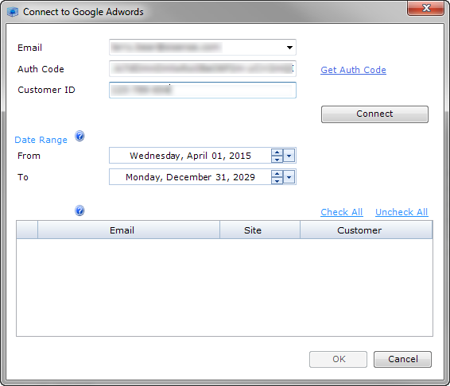Click the Check All link
Image resolution: width=450 pixels, height=386 pixels.
tap(342, 212)
